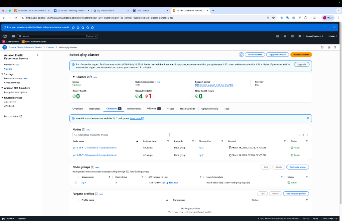This screenshot has width=342, height=221.
Task: Select the ng-2 node group radio button
Action: (75, 183)
